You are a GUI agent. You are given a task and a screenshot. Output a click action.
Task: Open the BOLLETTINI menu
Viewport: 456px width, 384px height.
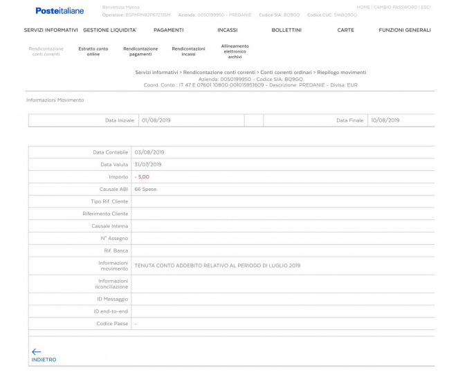click(x=286, y=30)
